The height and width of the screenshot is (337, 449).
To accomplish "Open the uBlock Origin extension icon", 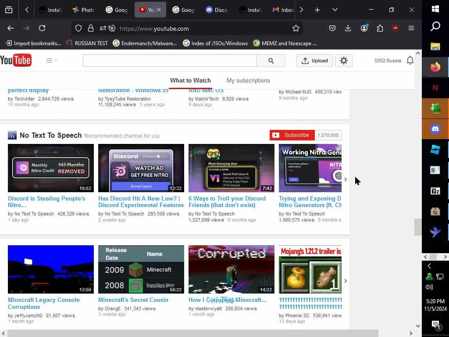I will 396,28.
